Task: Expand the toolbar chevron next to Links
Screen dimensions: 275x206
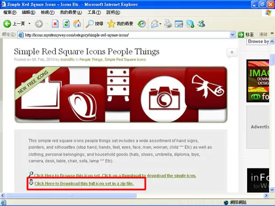Action: (272, 33)
